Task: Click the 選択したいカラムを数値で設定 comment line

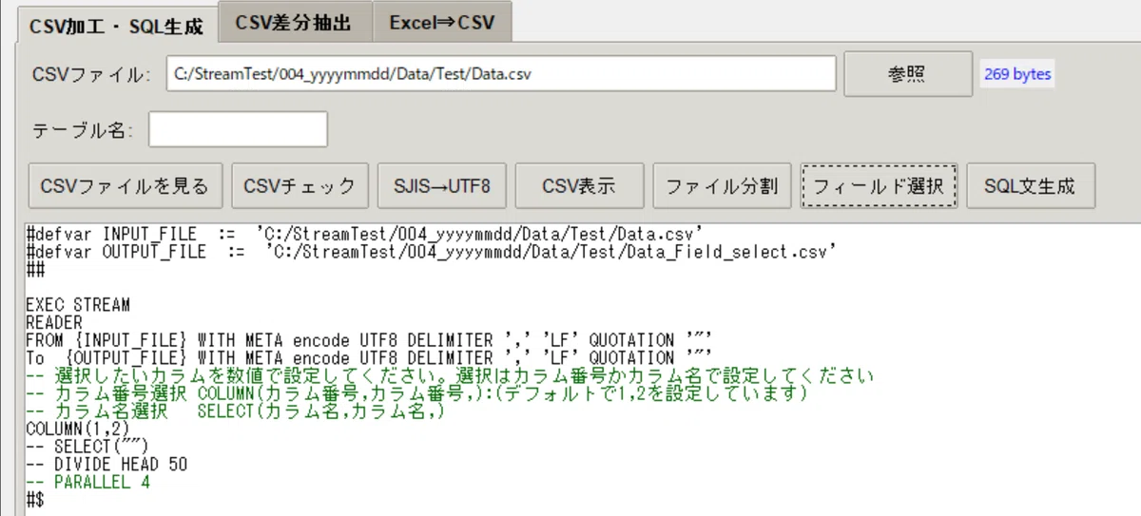Action: click(x=449, y=374)
